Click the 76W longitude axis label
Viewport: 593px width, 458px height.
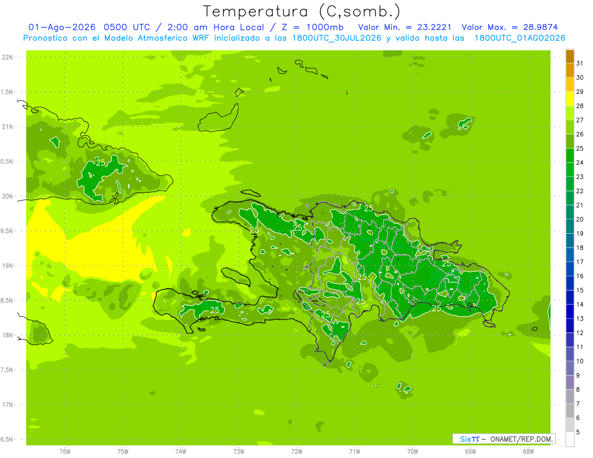[65, 451]
